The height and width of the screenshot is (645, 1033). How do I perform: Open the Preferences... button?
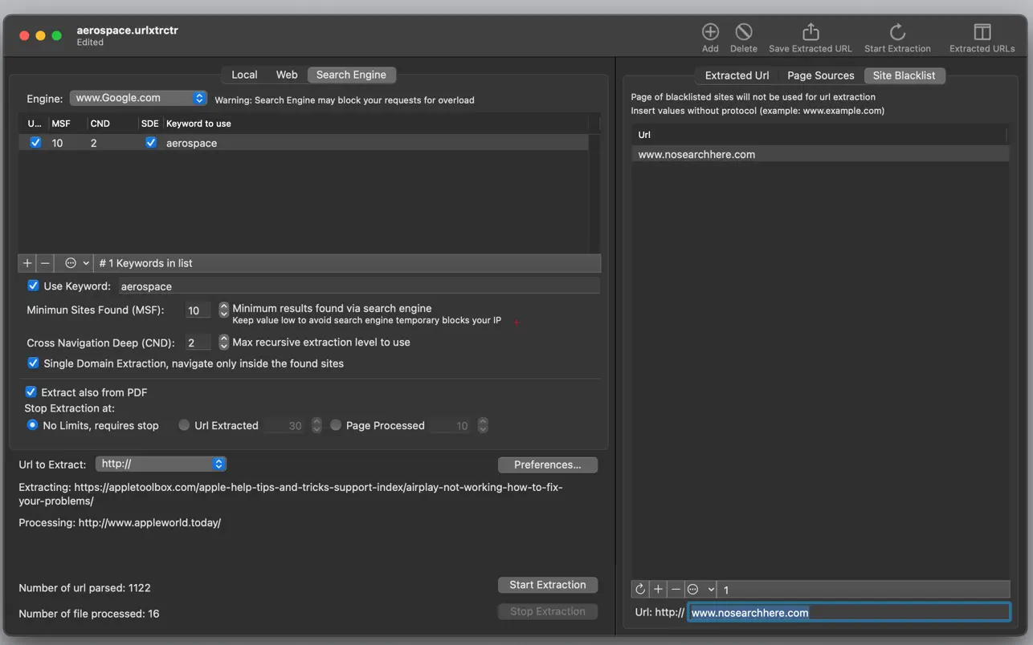coord(547,464)
